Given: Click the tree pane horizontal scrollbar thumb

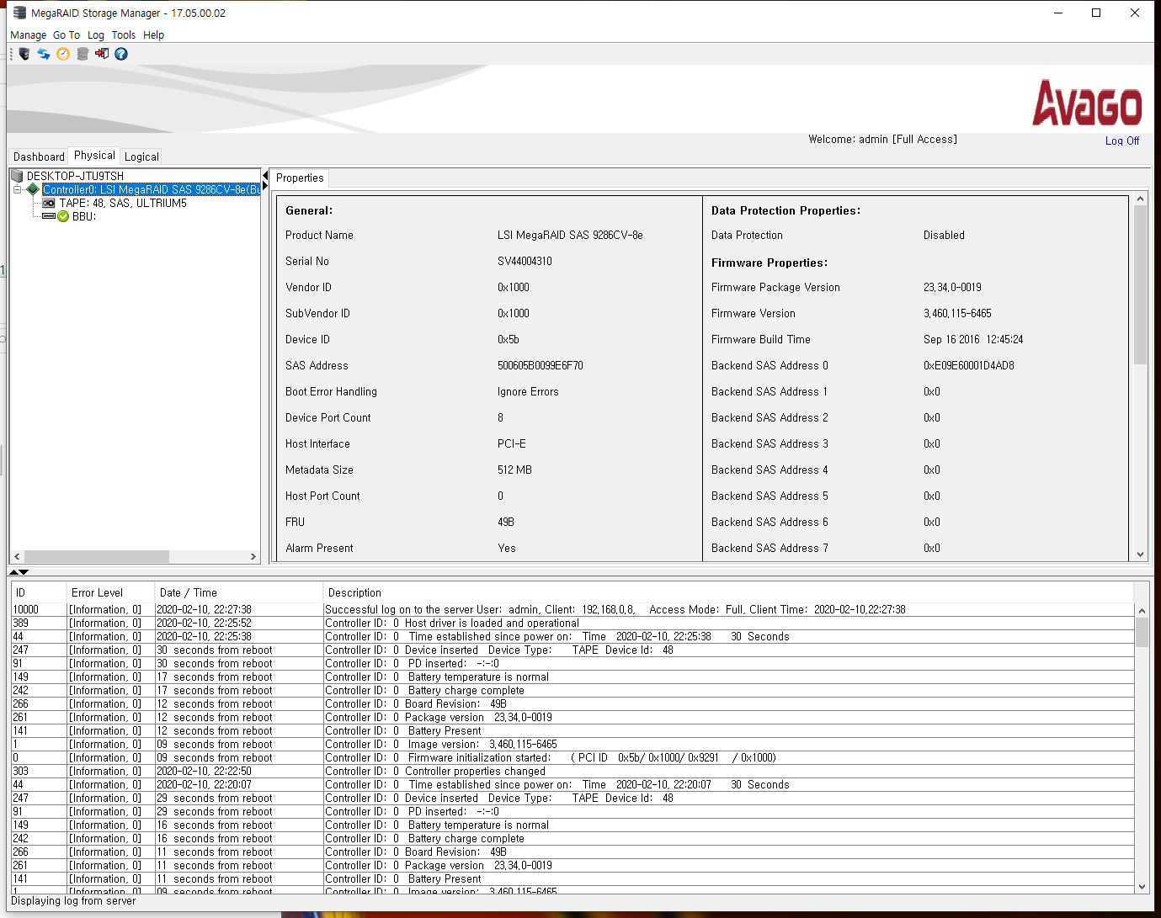Looking at the screenshot, I should [96, 556].
